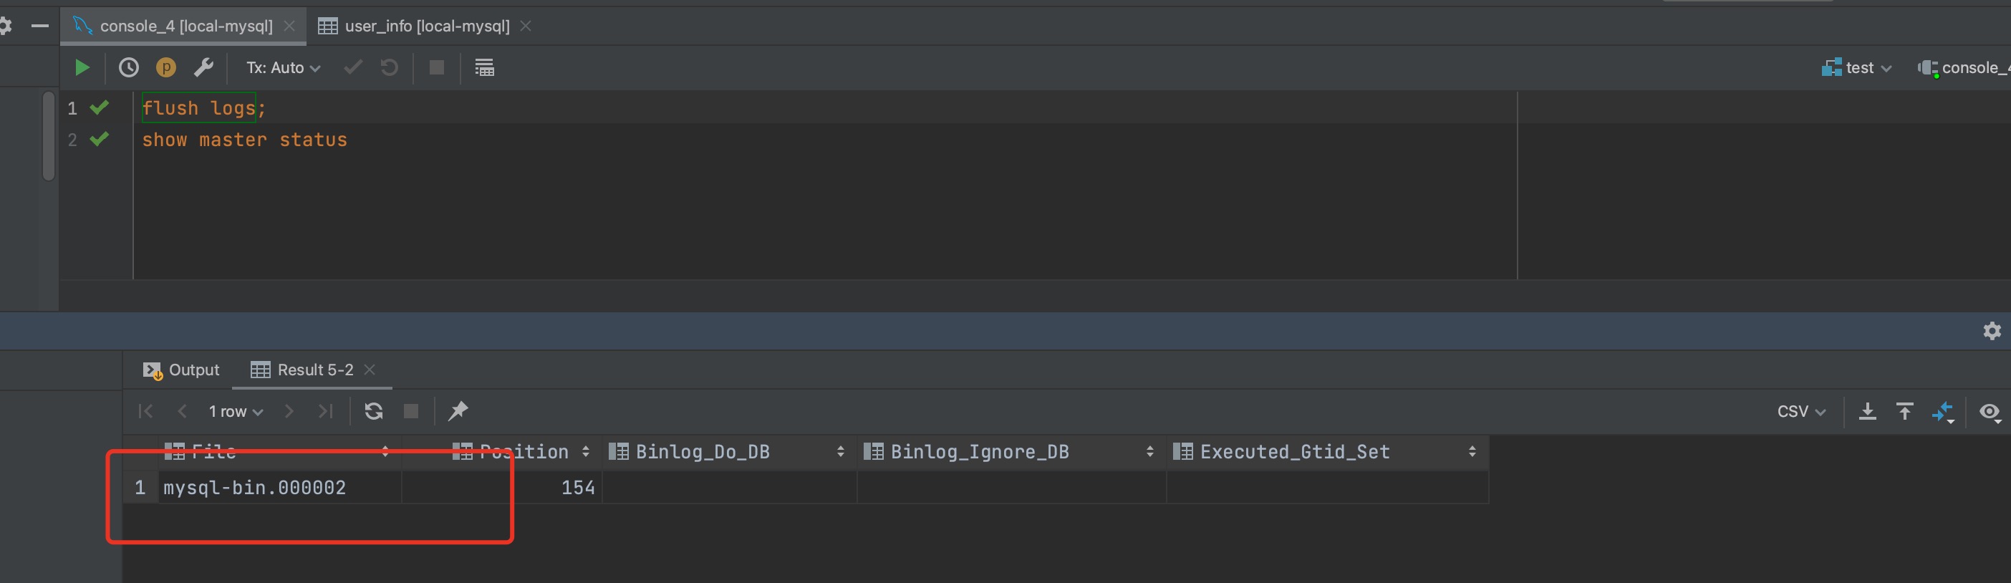
Task: Open the test schema selector dropdown
Action: [x=1857, y=68]
